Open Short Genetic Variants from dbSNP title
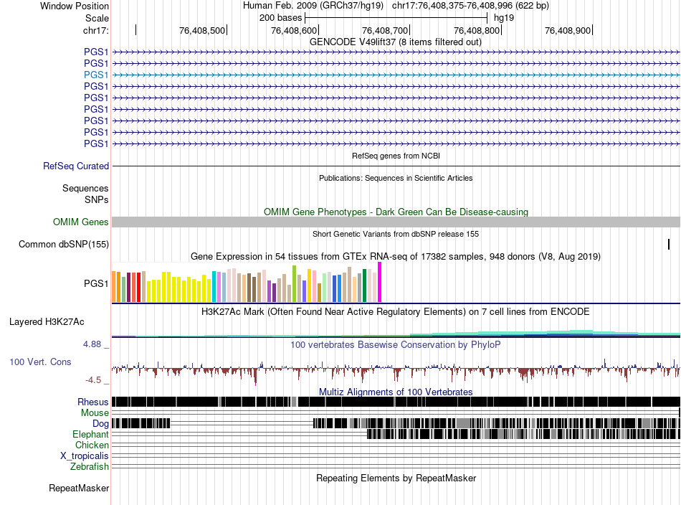Image resolution: width=681 pixels, height=505 pixels. 396,235
